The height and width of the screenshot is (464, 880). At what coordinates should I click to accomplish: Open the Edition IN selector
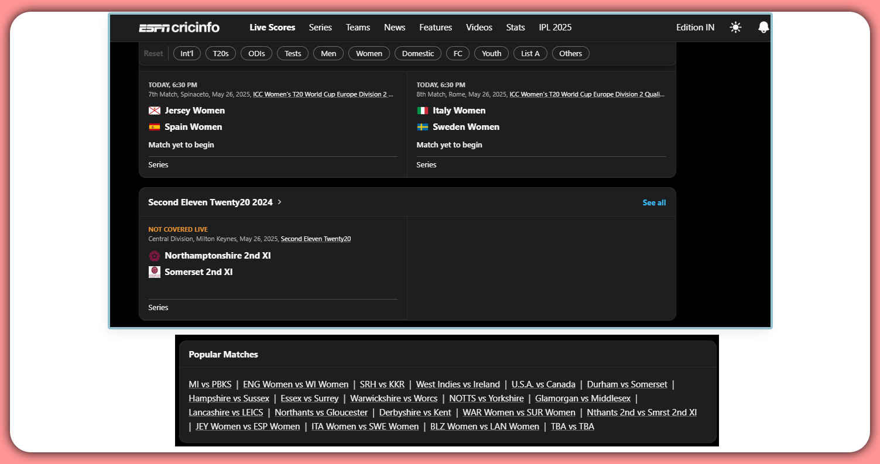[695, 28]
